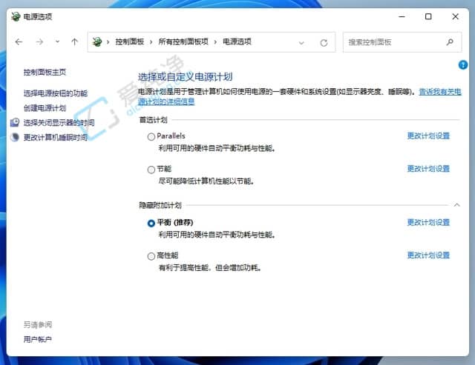
Task: Select the 节能 power plan
Action: (x=151, y=170)
